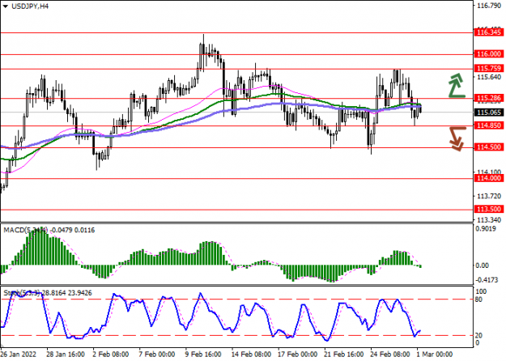Click the Stochastic 80 level label

(x=478, y=299)
